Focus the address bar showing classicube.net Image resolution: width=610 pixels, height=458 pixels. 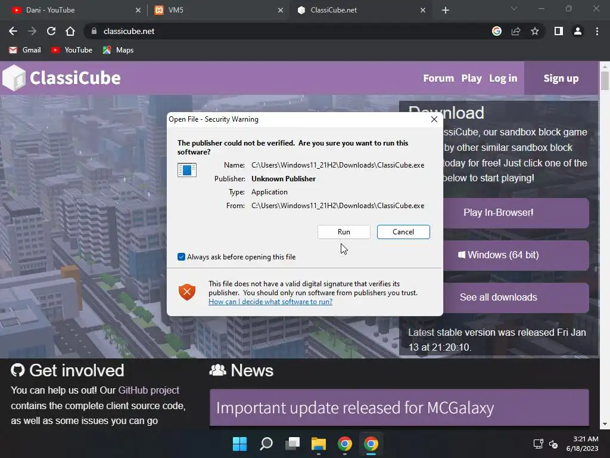(288, 31)
